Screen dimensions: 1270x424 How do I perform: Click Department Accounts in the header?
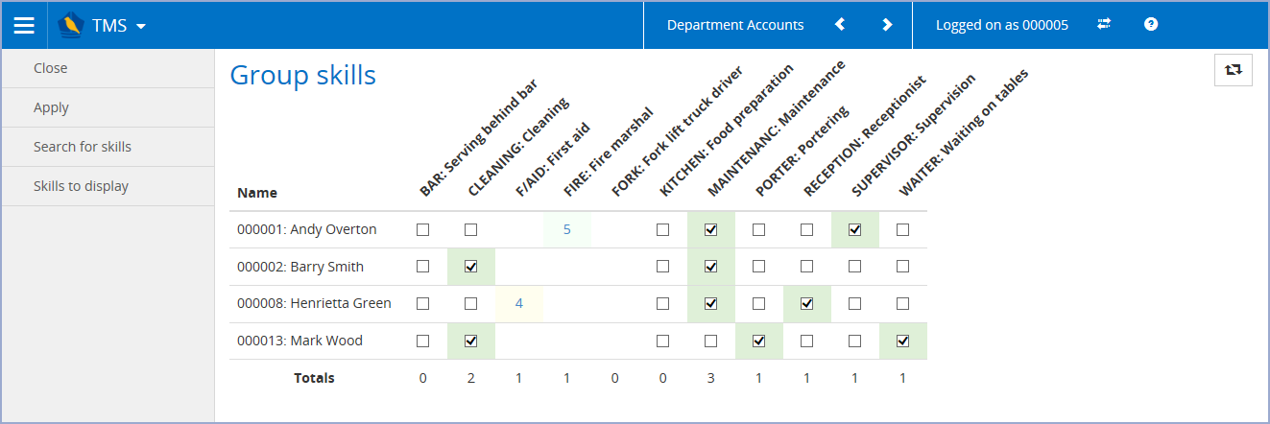click(x=735, y=25)
